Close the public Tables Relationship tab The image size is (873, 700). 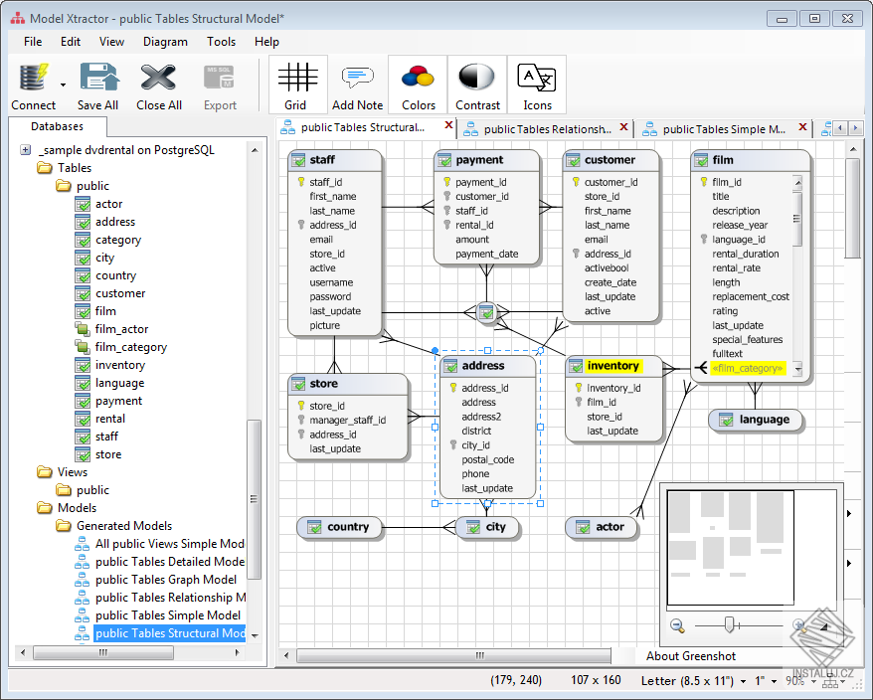click(624, 127)
